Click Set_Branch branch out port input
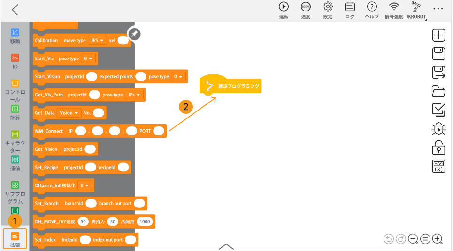 point(139,203)
